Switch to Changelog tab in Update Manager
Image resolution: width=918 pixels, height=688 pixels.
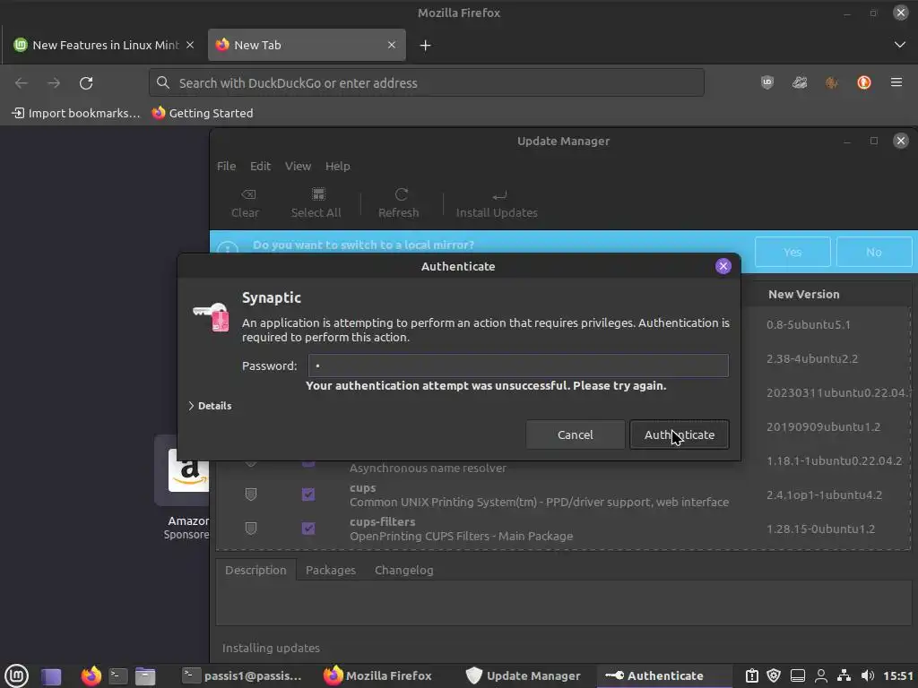404,570
